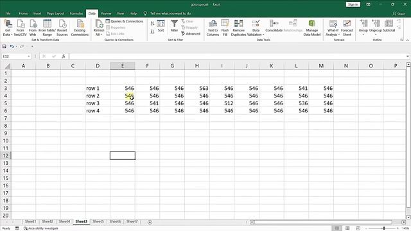Viewport: 411px width, 231px height.
Task: Switch to Sheet5 tab
Action: [98, 221]
